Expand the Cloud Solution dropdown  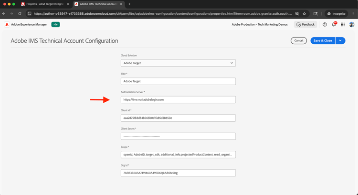click(x=178, y=63)
